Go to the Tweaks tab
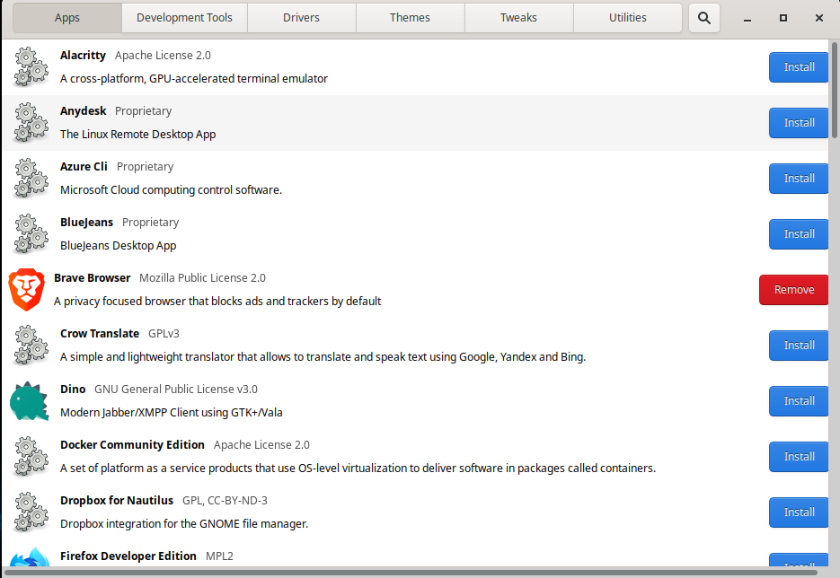The width and height of the screenshot is (840, 578). click(518, 18)
